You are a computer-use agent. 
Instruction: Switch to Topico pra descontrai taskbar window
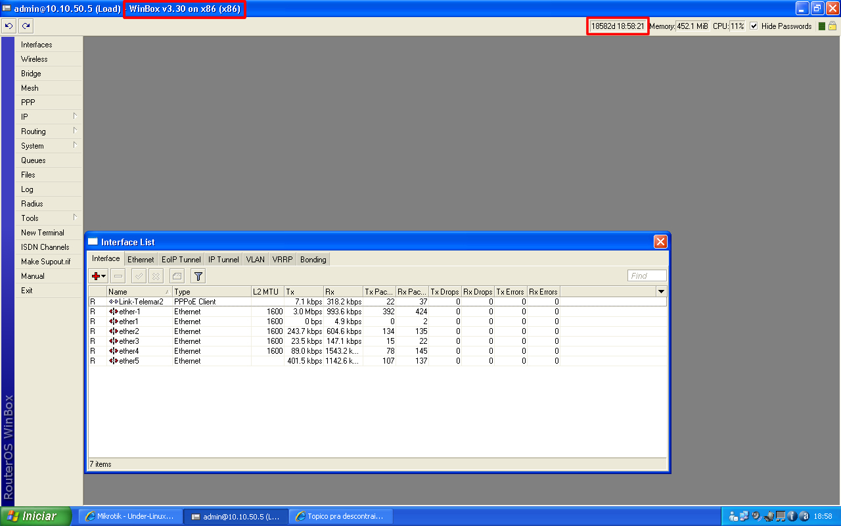(x=340, y=517)
